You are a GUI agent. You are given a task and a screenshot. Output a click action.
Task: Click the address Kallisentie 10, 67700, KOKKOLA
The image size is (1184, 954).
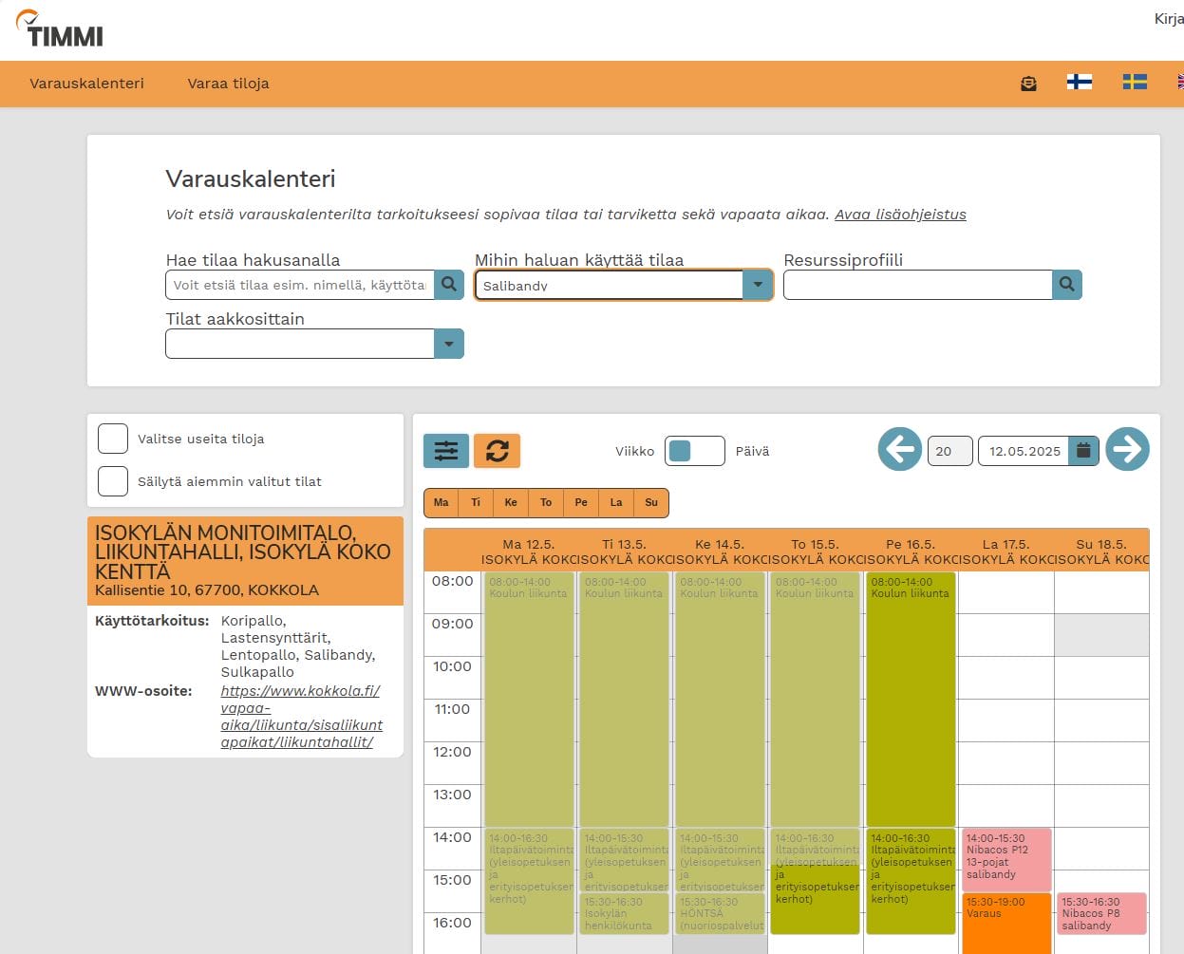(207, 590)
